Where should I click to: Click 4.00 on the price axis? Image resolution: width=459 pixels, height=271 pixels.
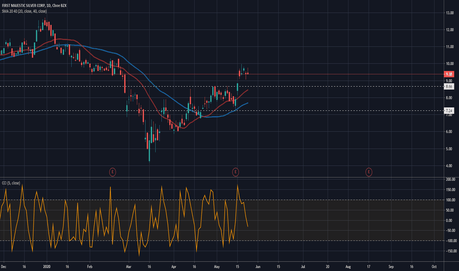pyautogui.click(x=449, y=166)
